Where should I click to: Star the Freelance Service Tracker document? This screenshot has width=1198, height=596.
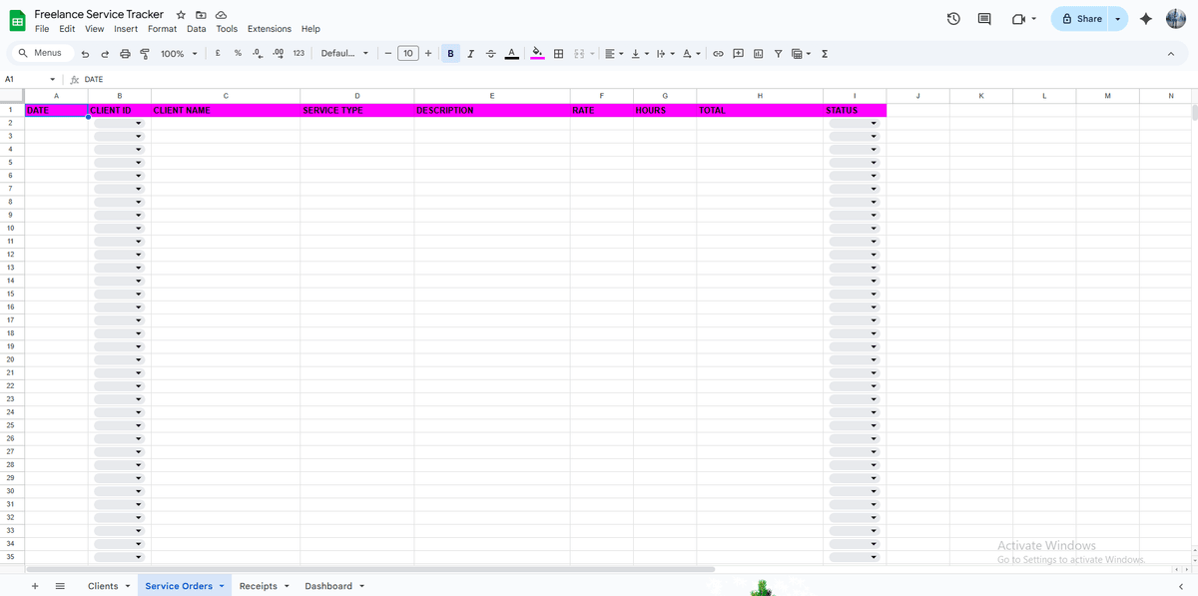pyautogui.click(x=181, y=15)
